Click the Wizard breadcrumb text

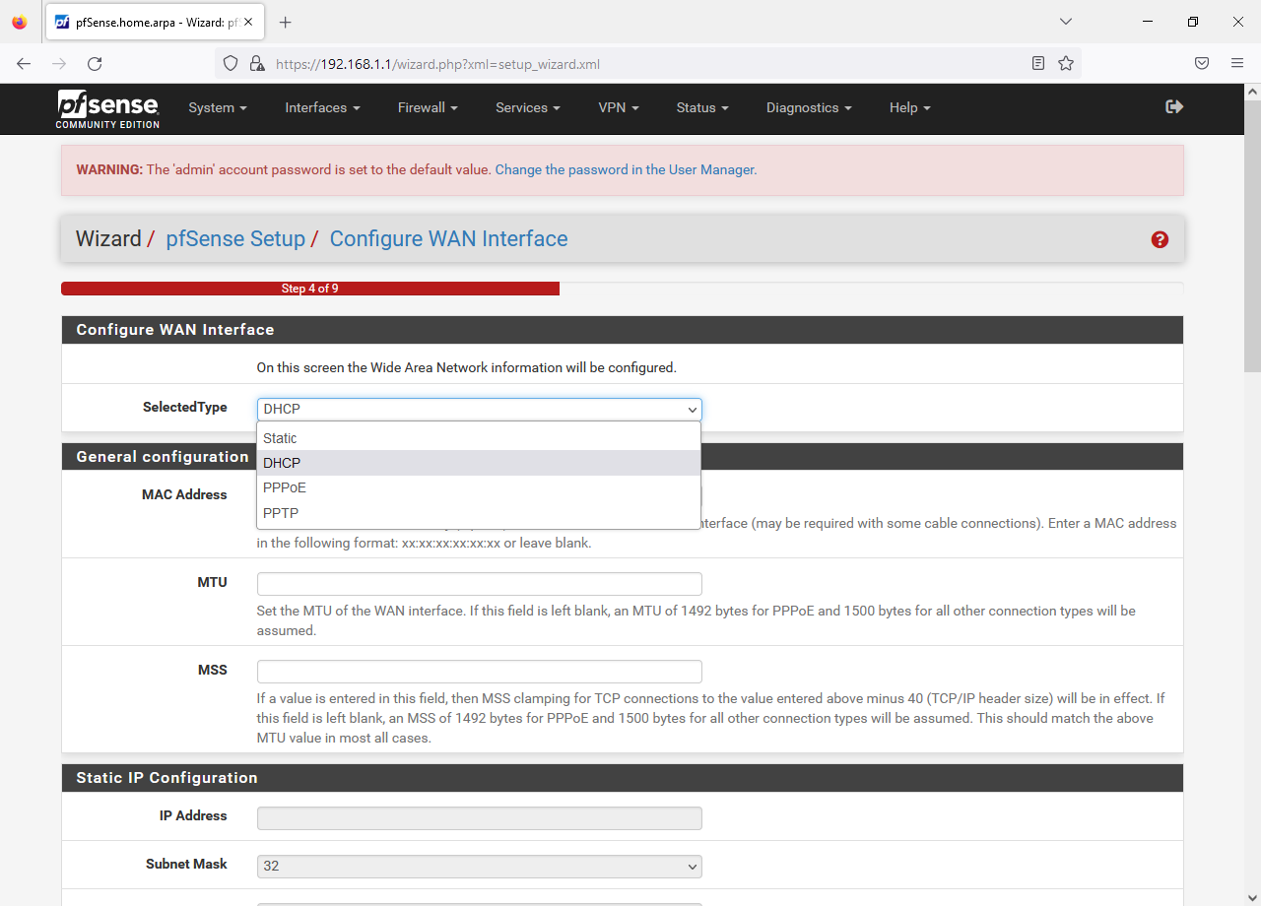108,239
